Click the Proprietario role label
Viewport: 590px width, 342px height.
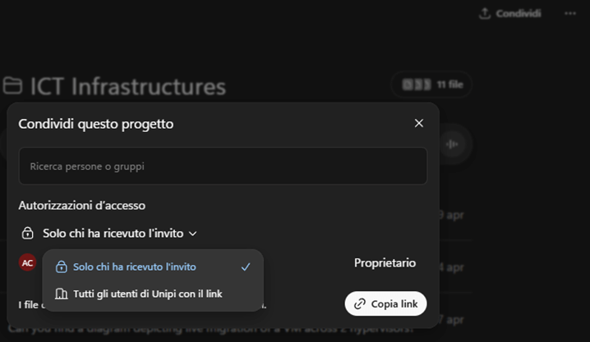[x=385, y=262]
